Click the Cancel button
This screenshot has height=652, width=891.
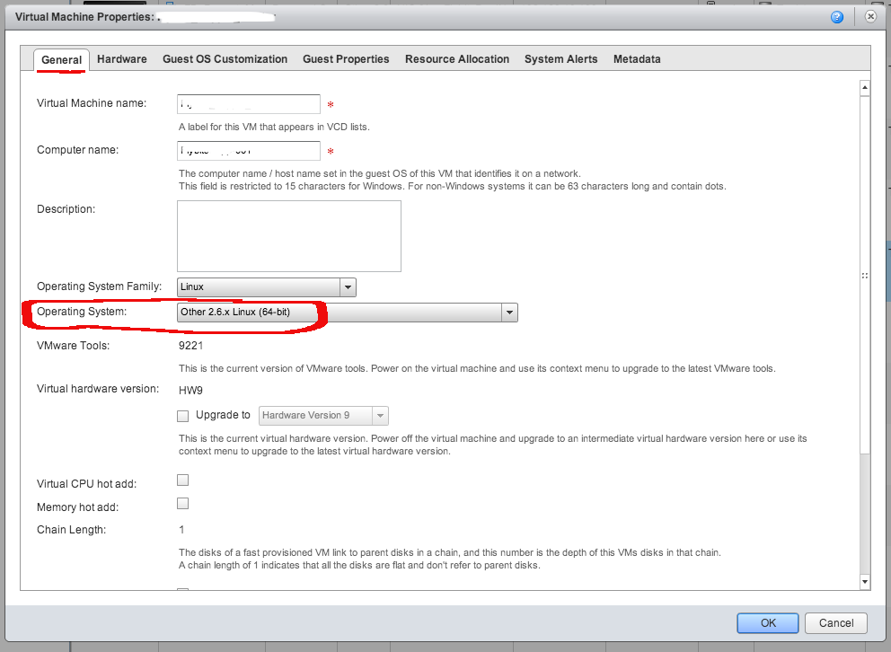pyautogui.click(x=836, y=623)
